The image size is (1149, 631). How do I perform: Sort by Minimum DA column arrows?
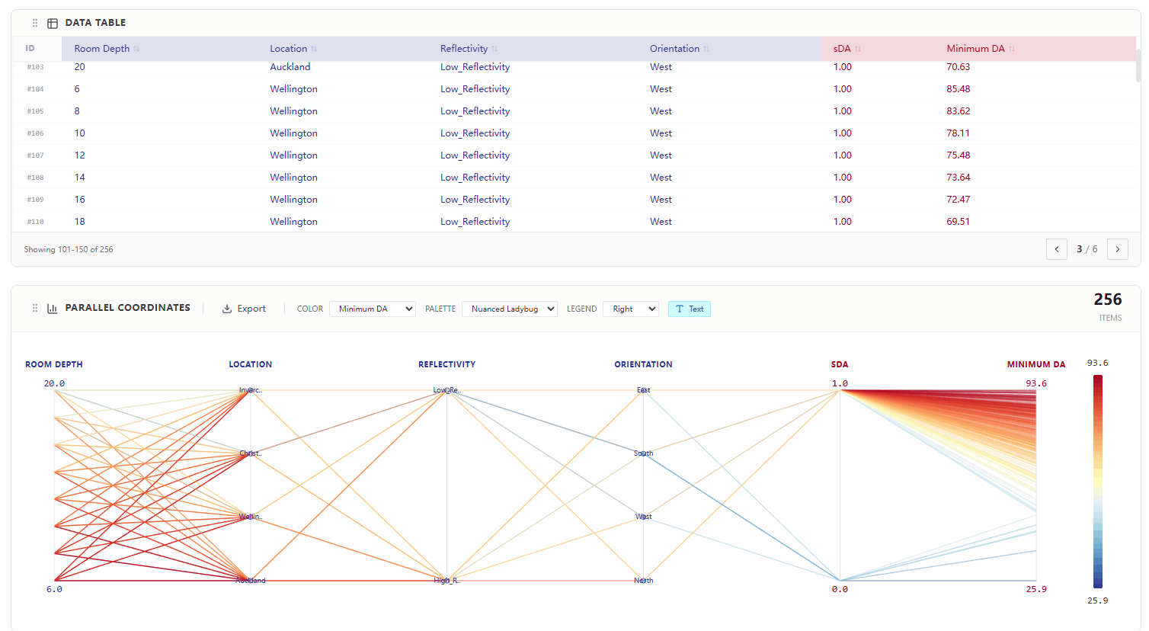(x=1012, y=49)
